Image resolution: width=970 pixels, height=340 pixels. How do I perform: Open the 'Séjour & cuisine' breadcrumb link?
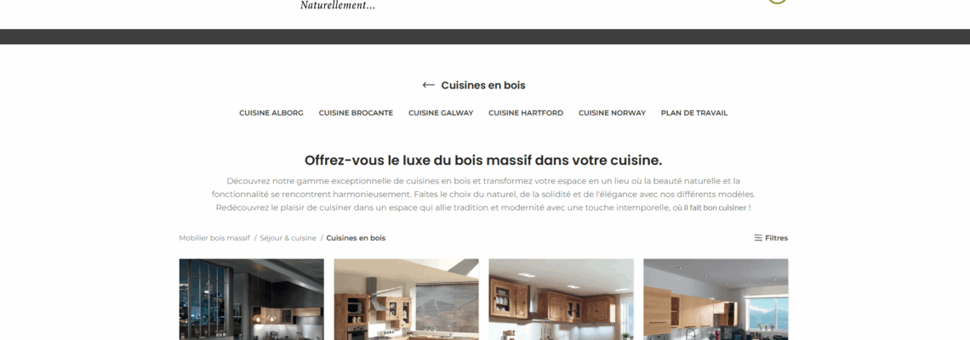coord(288,238)
